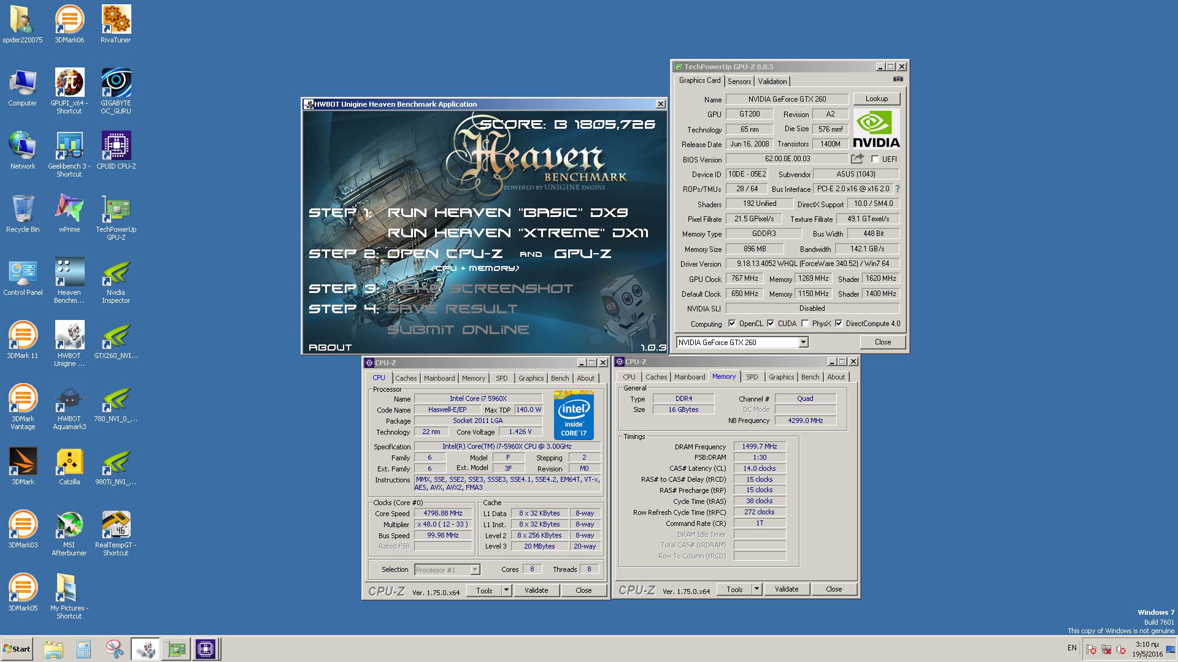Open Snipping Tool from the taskbar
The width and height of the screenshot is (1178, 662).
point(114,649)
